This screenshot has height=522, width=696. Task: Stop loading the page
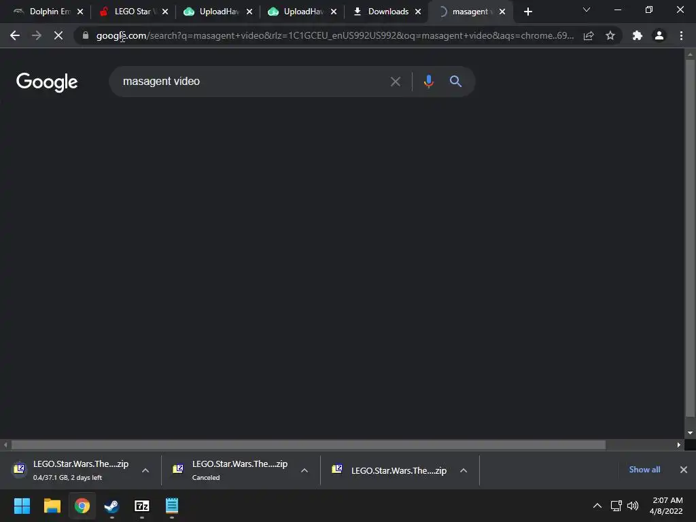click(58, 35)
